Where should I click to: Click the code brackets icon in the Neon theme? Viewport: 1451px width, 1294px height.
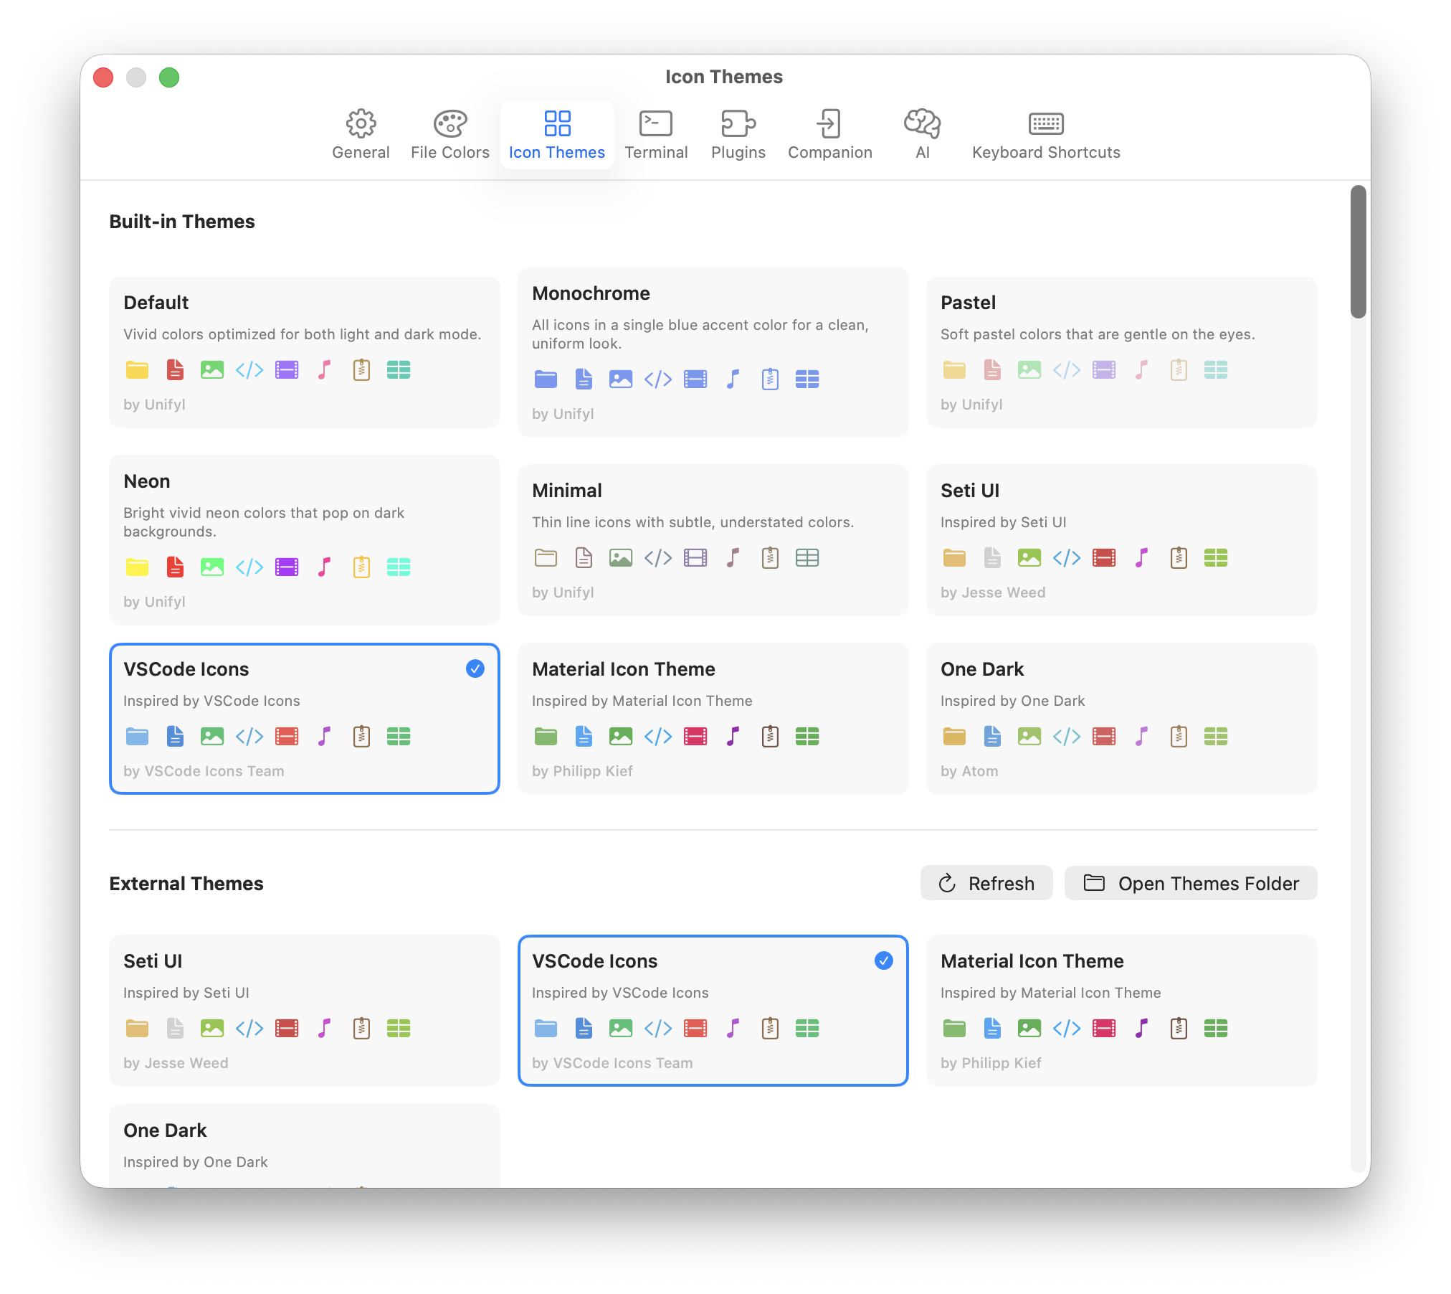[x=249, y=567]
